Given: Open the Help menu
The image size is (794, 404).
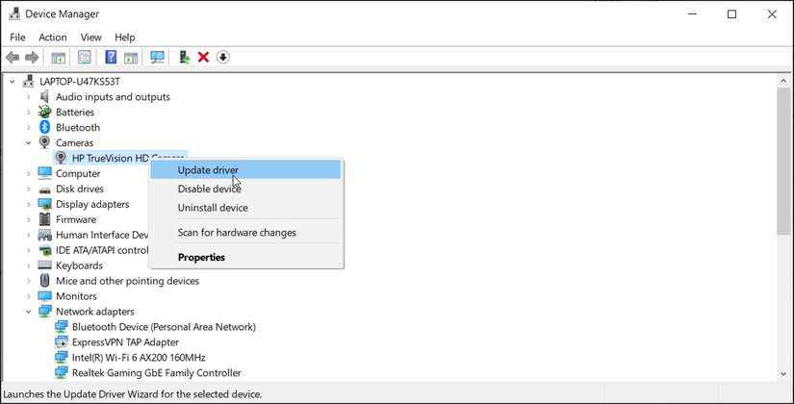Looking at the screenshot, I should [x=124, y=37].
